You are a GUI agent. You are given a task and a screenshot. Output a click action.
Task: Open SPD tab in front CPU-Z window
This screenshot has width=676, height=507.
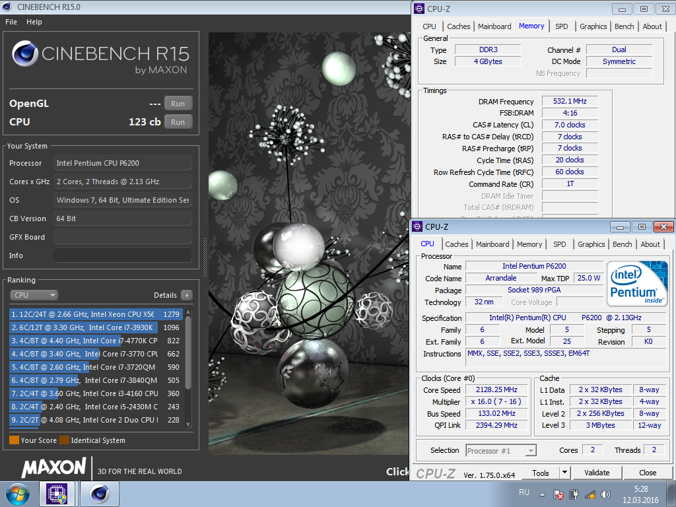[559, 244]
